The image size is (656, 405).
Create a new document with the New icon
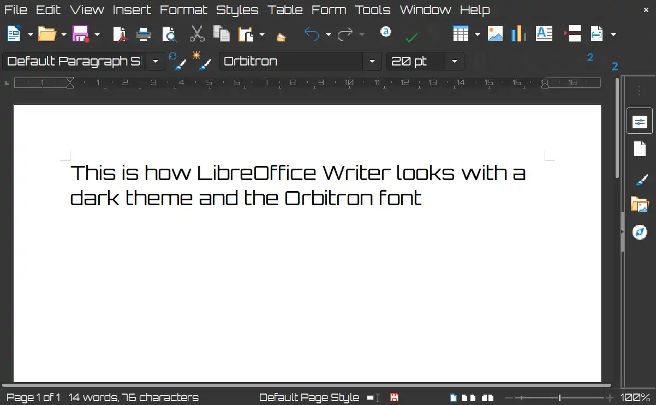[x=14, y=34]
